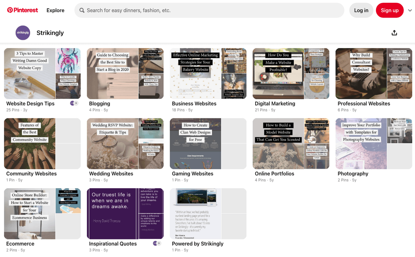Open the Wedding Websites board cover
This screenshot has height=257, width=415.
125,144
